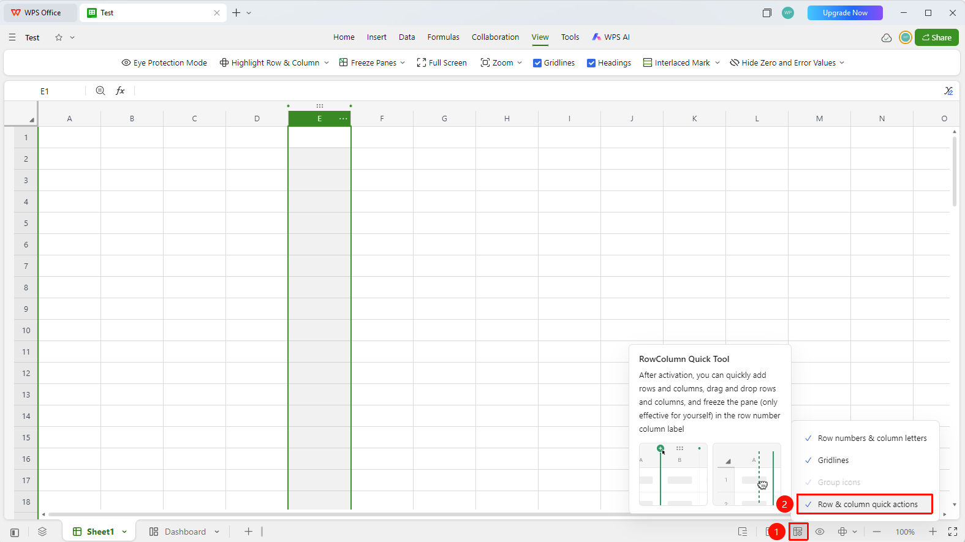Open the hamburger main menu

(x=12, y=37)
